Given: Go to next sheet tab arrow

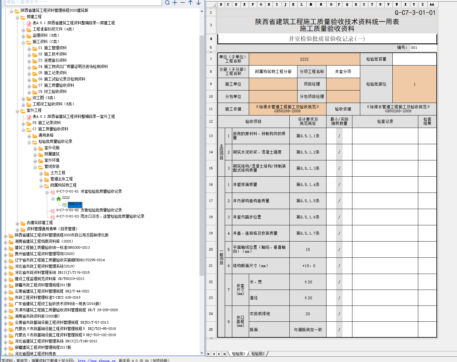Looking at the screenshot, I should 219,354.
